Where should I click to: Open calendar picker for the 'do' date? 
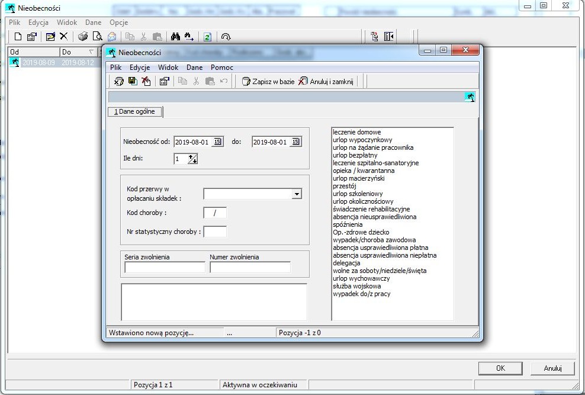coord(295,142)
